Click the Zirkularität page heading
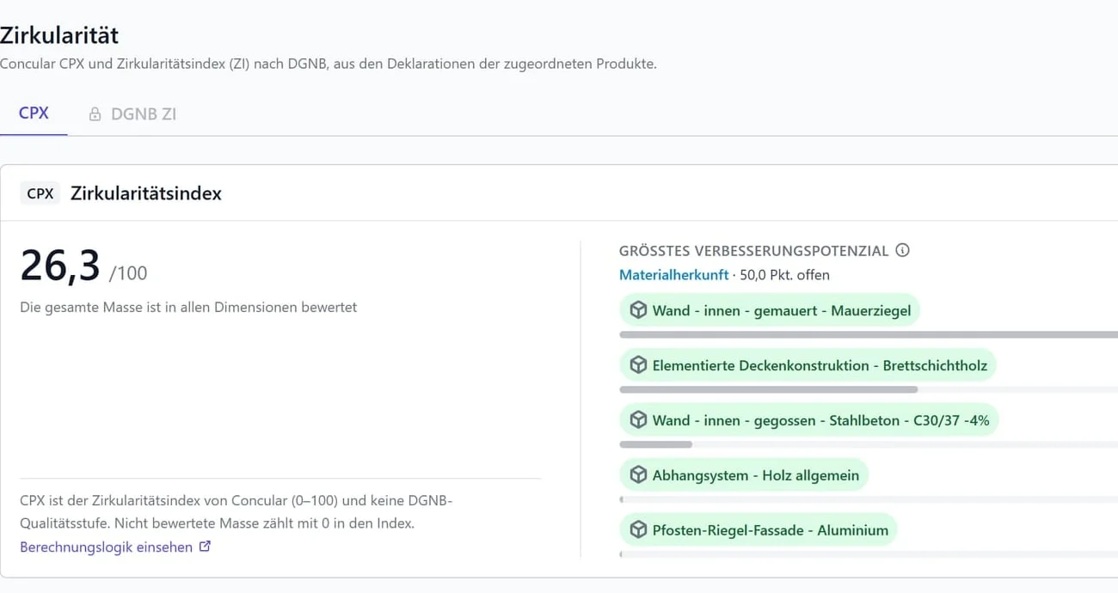This screenshot has width=1118, height=593. point(59,35)
